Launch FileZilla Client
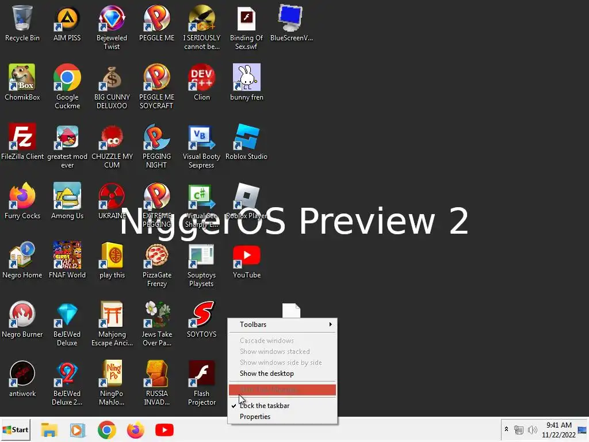 (22, 142)
